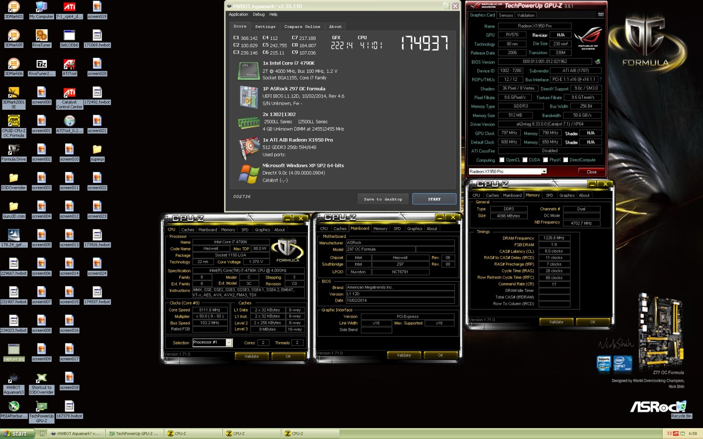
Task: Switch to TechPowerUp GPU-Z taskbar button
Action: click(134, 434)
